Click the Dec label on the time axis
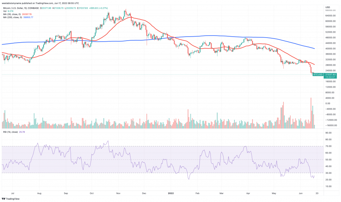The image size is (341, 202). (x=144, y=193)
